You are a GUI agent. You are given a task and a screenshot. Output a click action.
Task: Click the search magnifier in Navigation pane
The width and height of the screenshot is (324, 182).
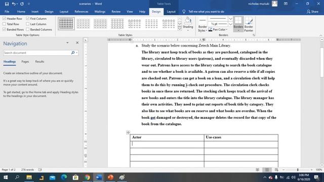(x=73, y=53)
